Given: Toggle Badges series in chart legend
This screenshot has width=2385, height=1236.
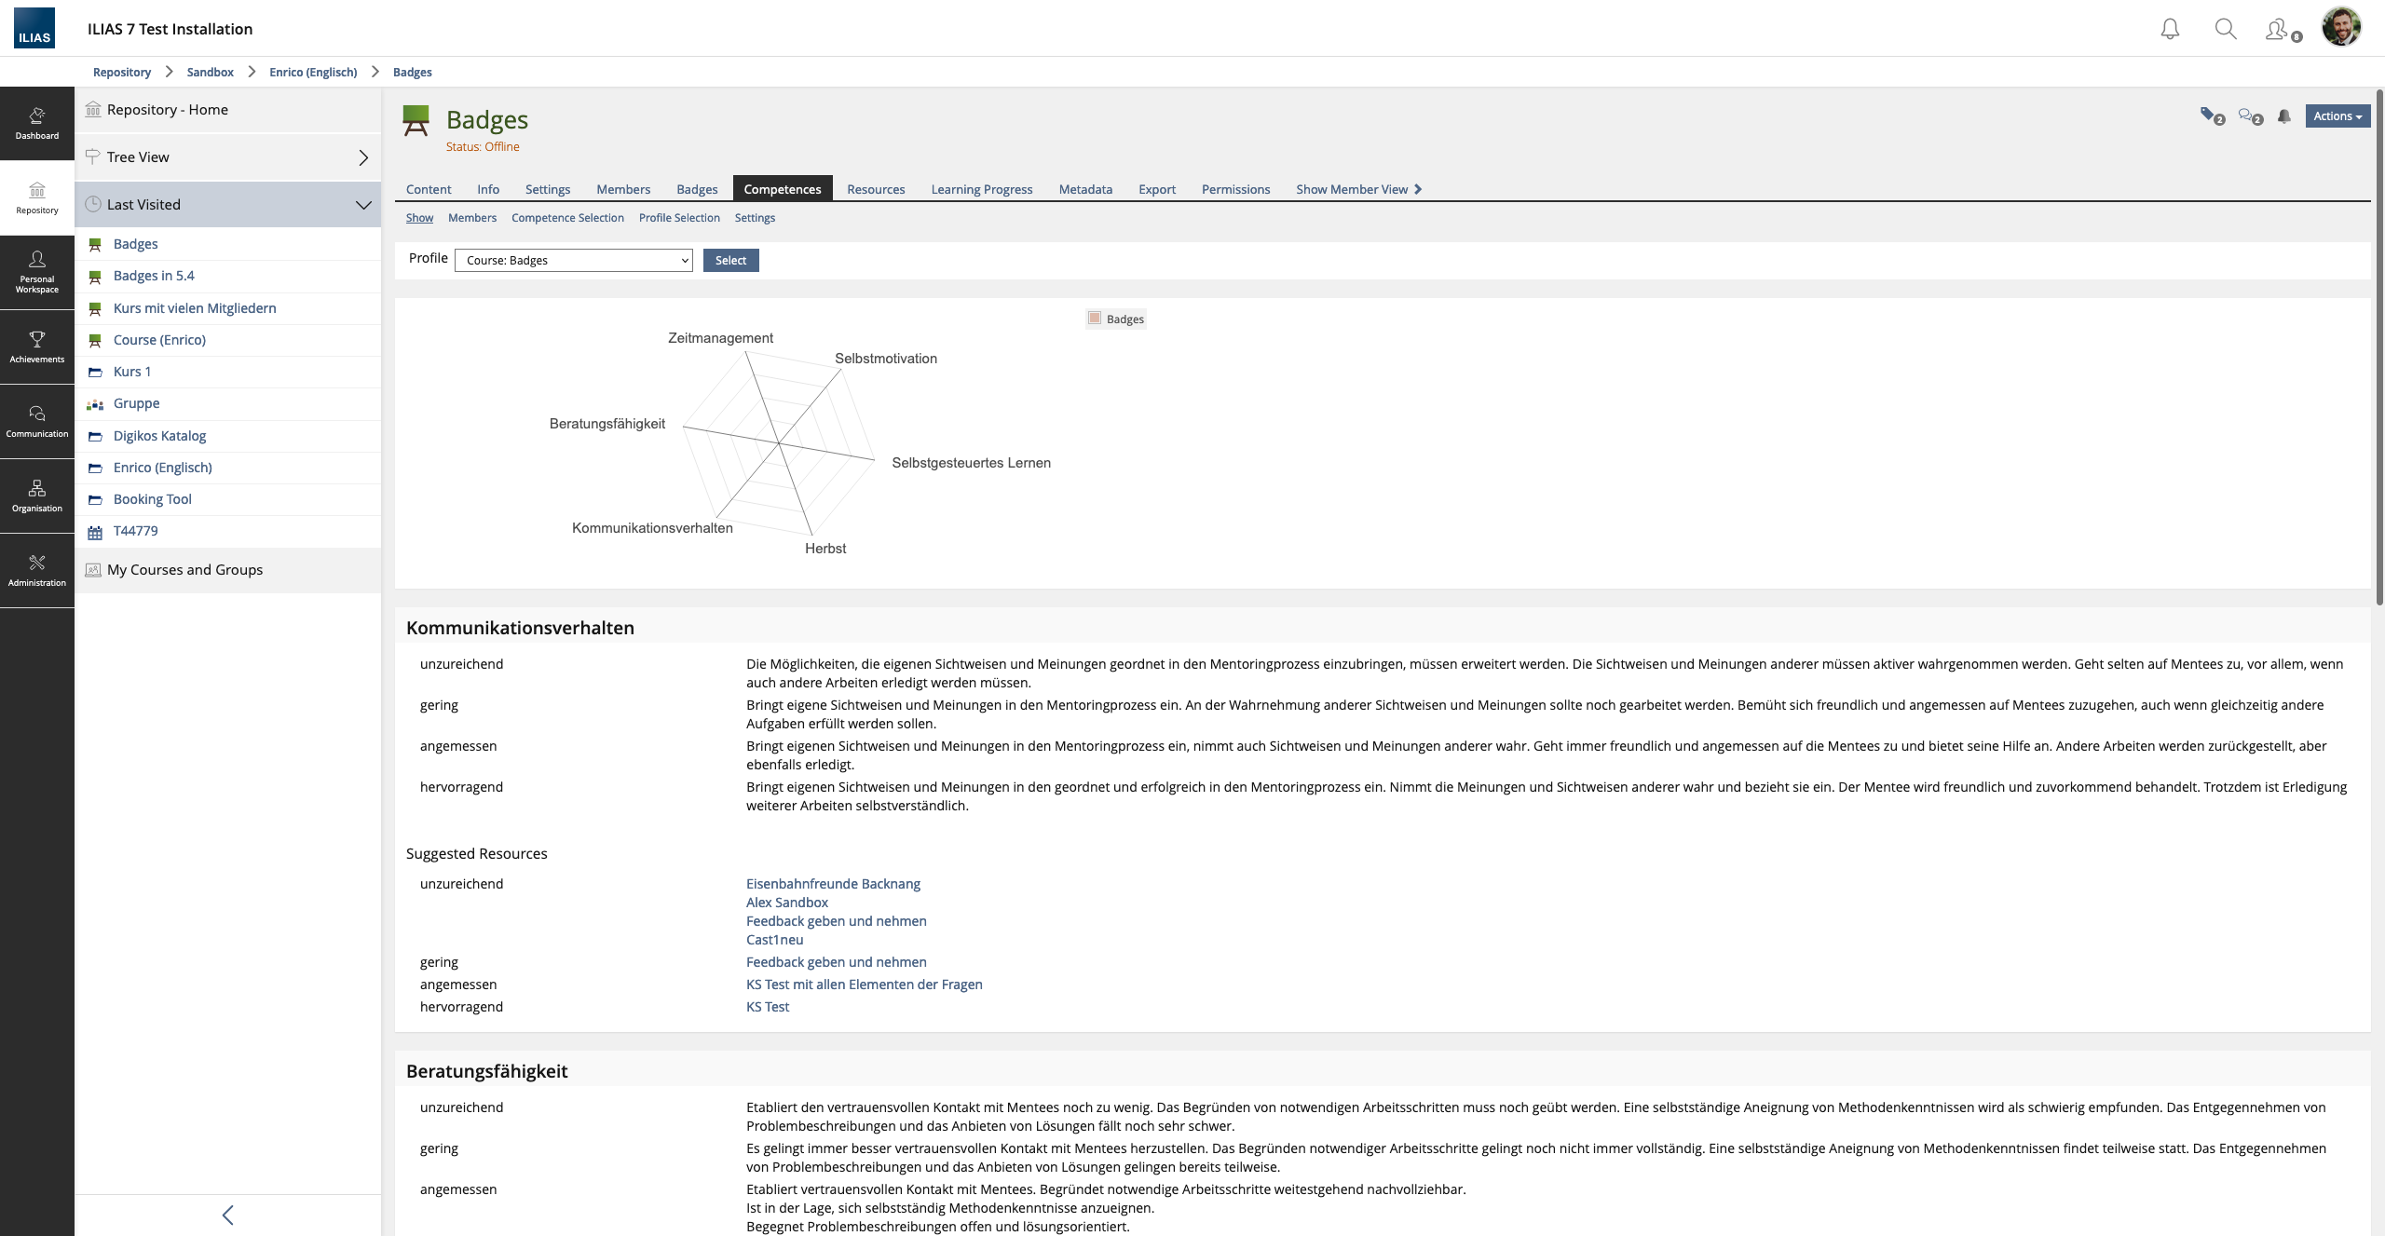Looking at the screenshot, I should (1116, 319).
